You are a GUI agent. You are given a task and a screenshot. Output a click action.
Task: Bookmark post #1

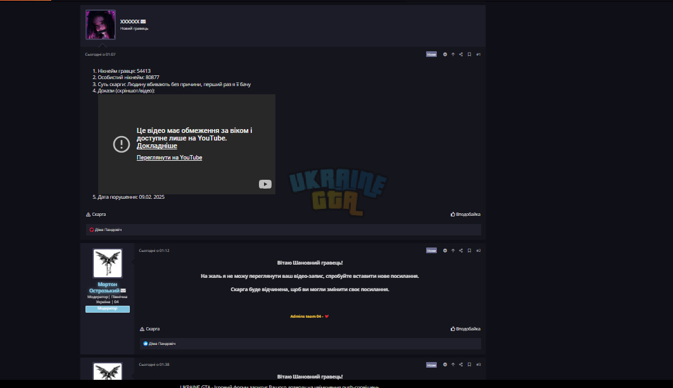point(469,54)
